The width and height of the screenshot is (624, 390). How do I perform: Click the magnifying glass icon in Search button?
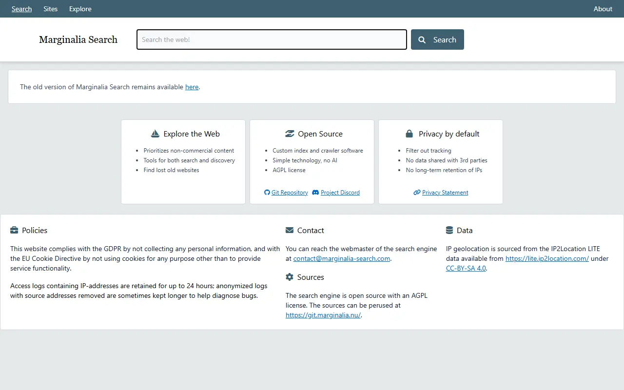422,40
